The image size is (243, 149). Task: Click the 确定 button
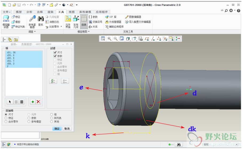57,129
